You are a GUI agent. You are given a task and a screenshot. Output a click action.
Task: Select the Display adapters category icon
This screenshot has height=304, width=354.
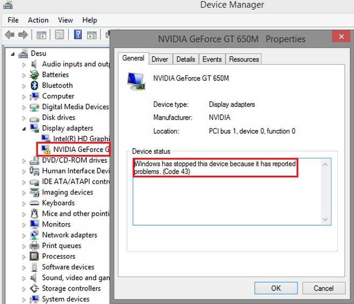pos(34,128)
